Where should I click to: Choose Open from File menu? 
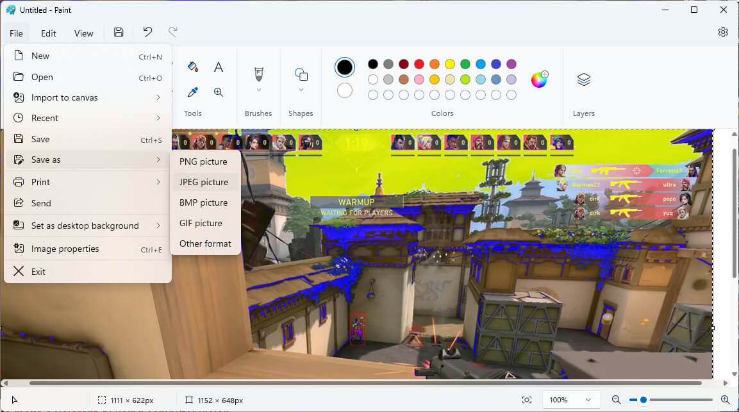pyautogui.click(x=88, y=77)
